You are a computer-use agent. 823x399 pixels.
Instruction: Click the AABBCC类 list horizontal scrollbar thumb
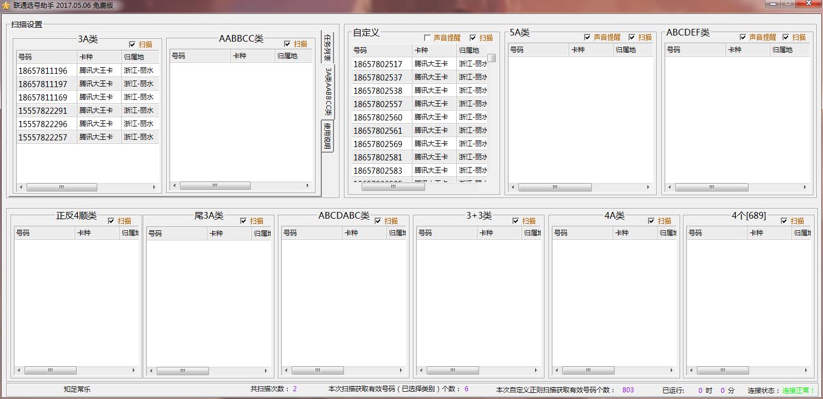click(x=215, y=186)
